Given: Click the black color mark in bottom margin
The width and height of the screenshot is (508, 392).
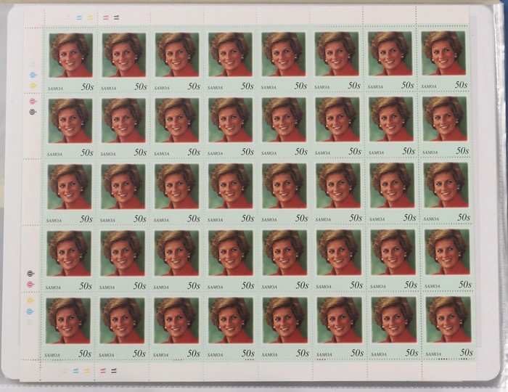Looking at the screenshot, I should click(112, 370).
